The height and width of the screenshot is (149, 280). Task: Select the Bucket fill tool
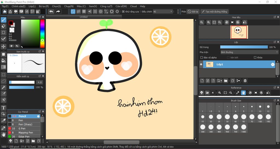tap(3, 60)
